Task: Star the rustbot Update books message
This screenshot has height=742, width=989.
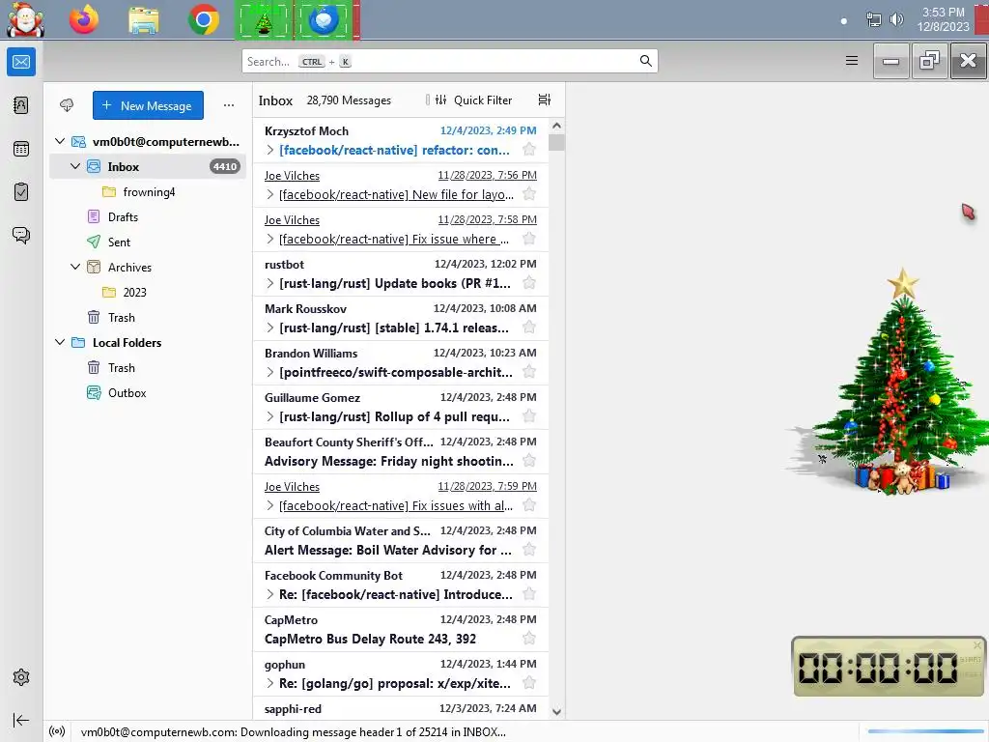Action: click(x=529, y=283)
